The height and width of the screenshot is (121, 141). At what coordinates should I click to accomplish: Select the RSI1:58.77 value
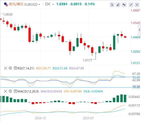43,68
